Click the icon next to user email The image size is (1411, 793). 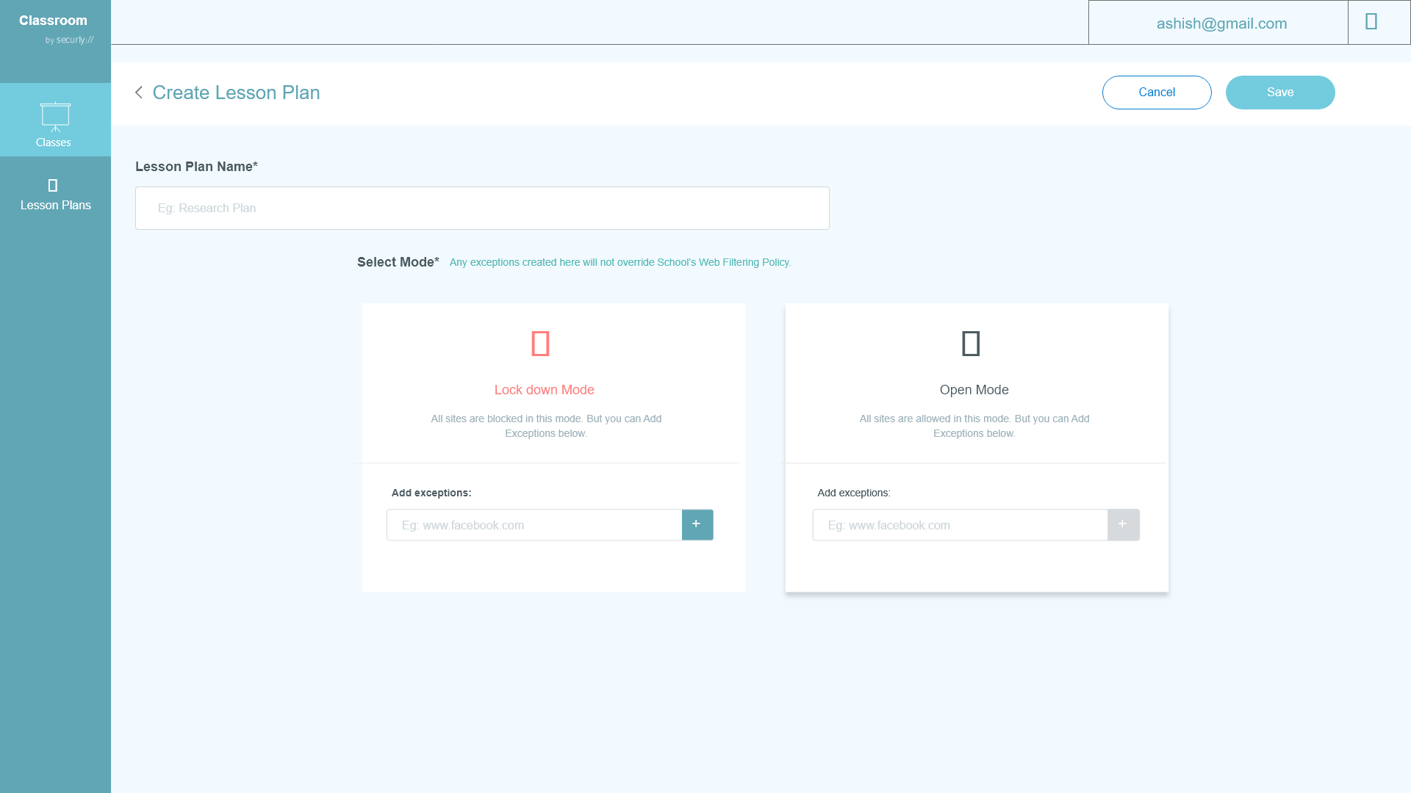pos(1371,22)
